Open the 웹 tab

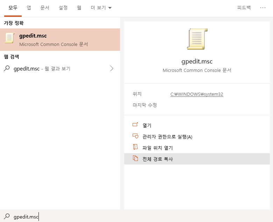point(79,8)
